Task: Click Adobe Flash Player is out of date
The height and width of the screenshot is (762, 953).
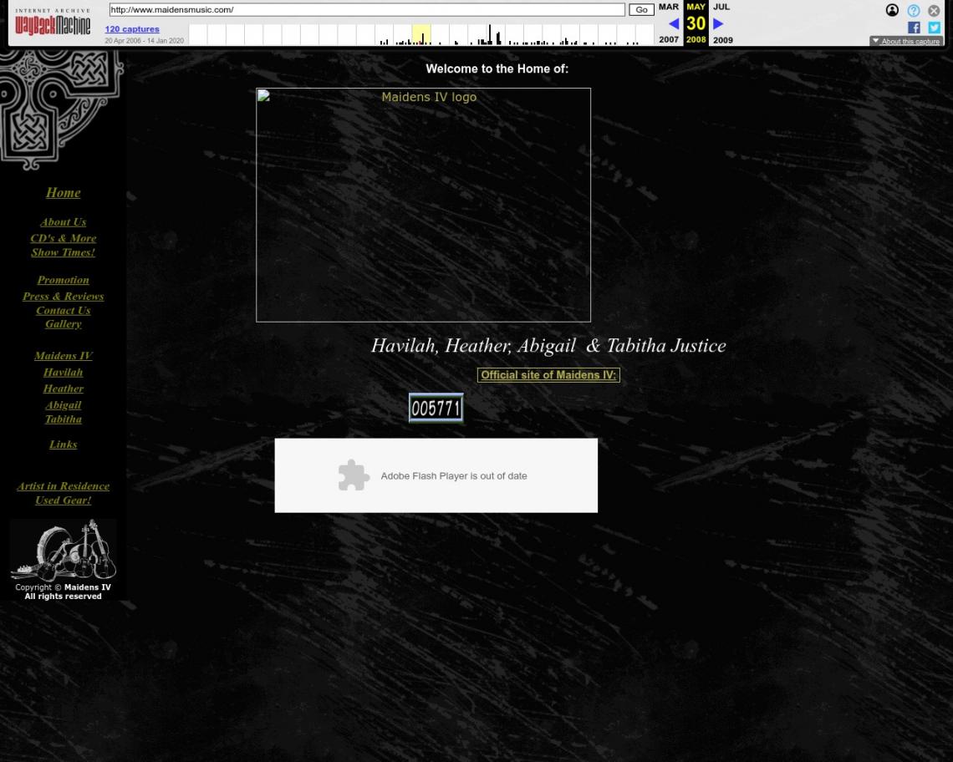Action: pos(454,475)
